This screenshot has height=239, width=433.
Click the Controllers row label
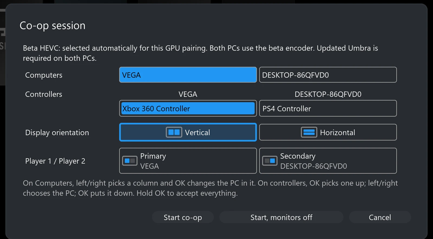(44, 94)
